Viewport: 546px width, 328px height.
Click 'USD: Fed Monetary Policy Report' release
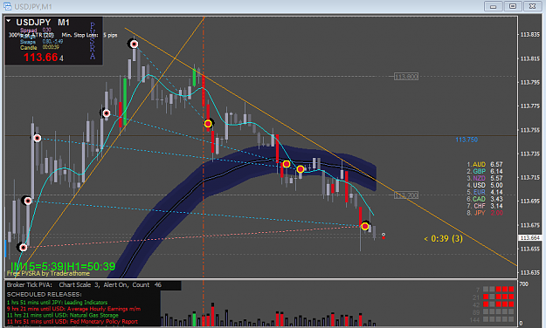point(73,322)
